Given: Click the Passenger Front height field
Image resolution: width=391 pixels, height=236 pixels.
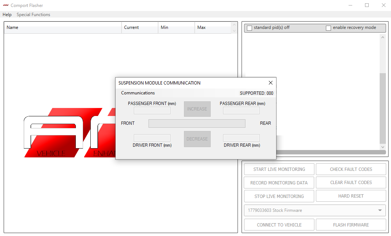Looking at the screenshot, I should (x=152, y=110).
